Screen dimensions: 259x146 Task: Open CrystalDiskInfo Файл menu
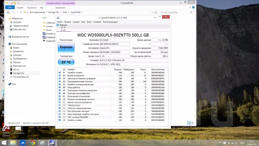click(x=60, y=22)
